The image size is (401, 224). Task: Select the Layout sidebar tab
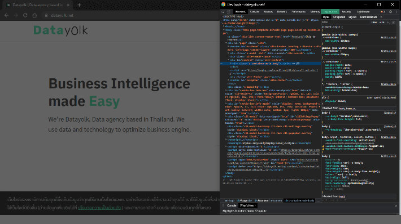point(352,17)
